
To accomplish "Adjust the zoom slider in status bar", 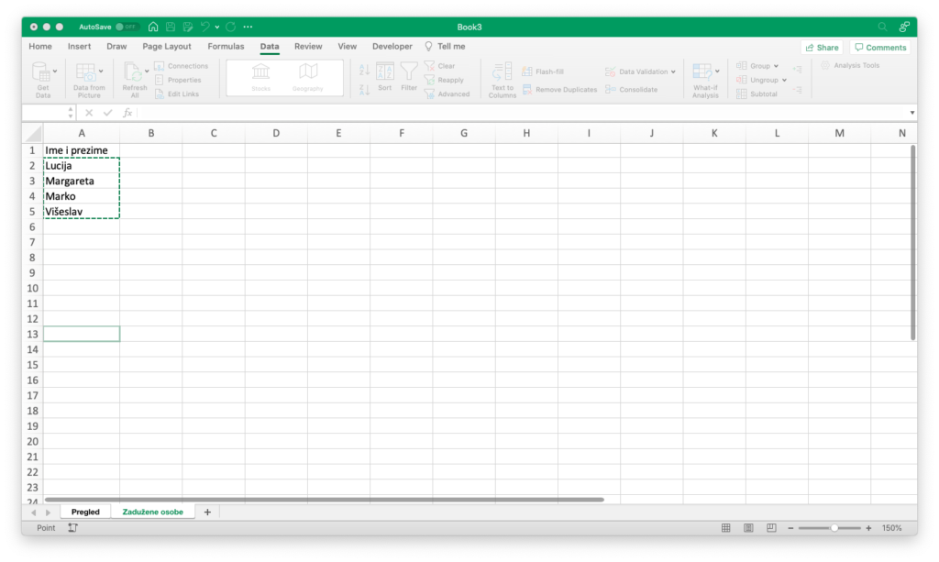I will [834, 528].
